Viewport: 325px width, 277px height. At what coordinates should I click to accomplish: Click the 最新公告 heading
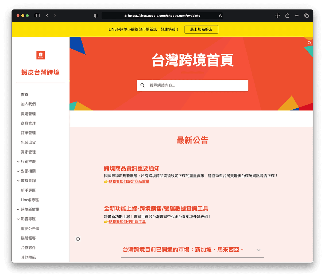click(x=192, y=140)
